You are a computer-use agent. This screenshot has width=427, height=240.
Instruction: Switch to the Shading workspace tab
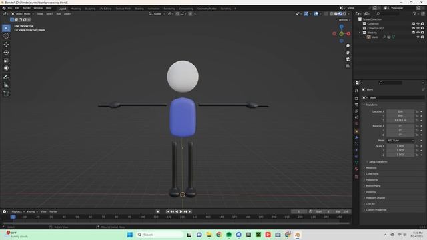coord(139,9)
